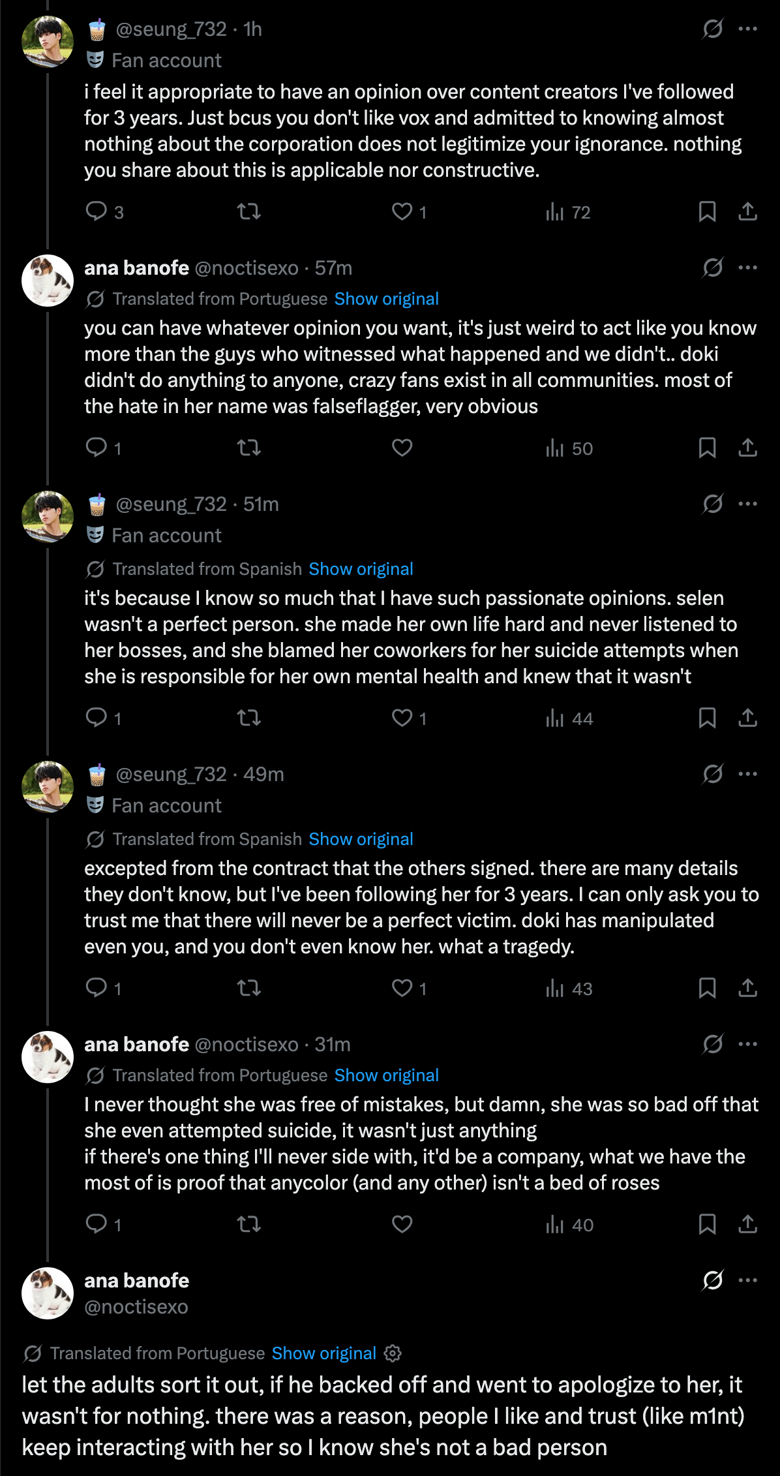Share ana banofe's 31m post

pyautogui.click(x=747, y=1224)
